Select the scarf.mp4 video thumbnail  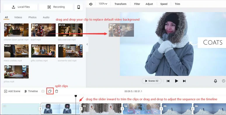tap(44, 30)
